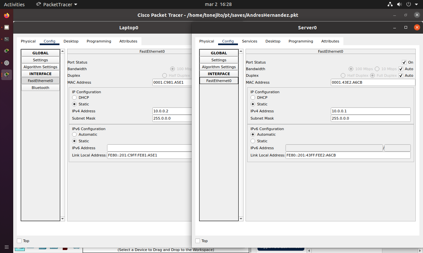Toggle Server0 Port Status On checkbox
The image size is (423, 253).
click(404, 62)
